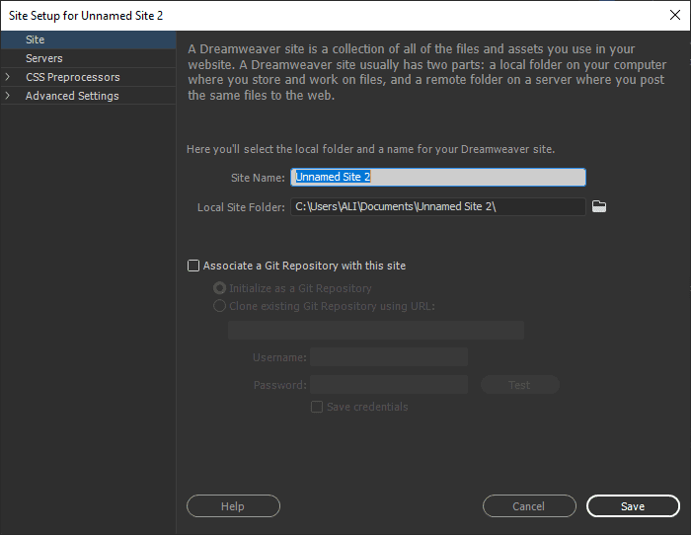Select Clone existing Git Repository option
This screenshot has height=535, width=691.
[219, 306]
